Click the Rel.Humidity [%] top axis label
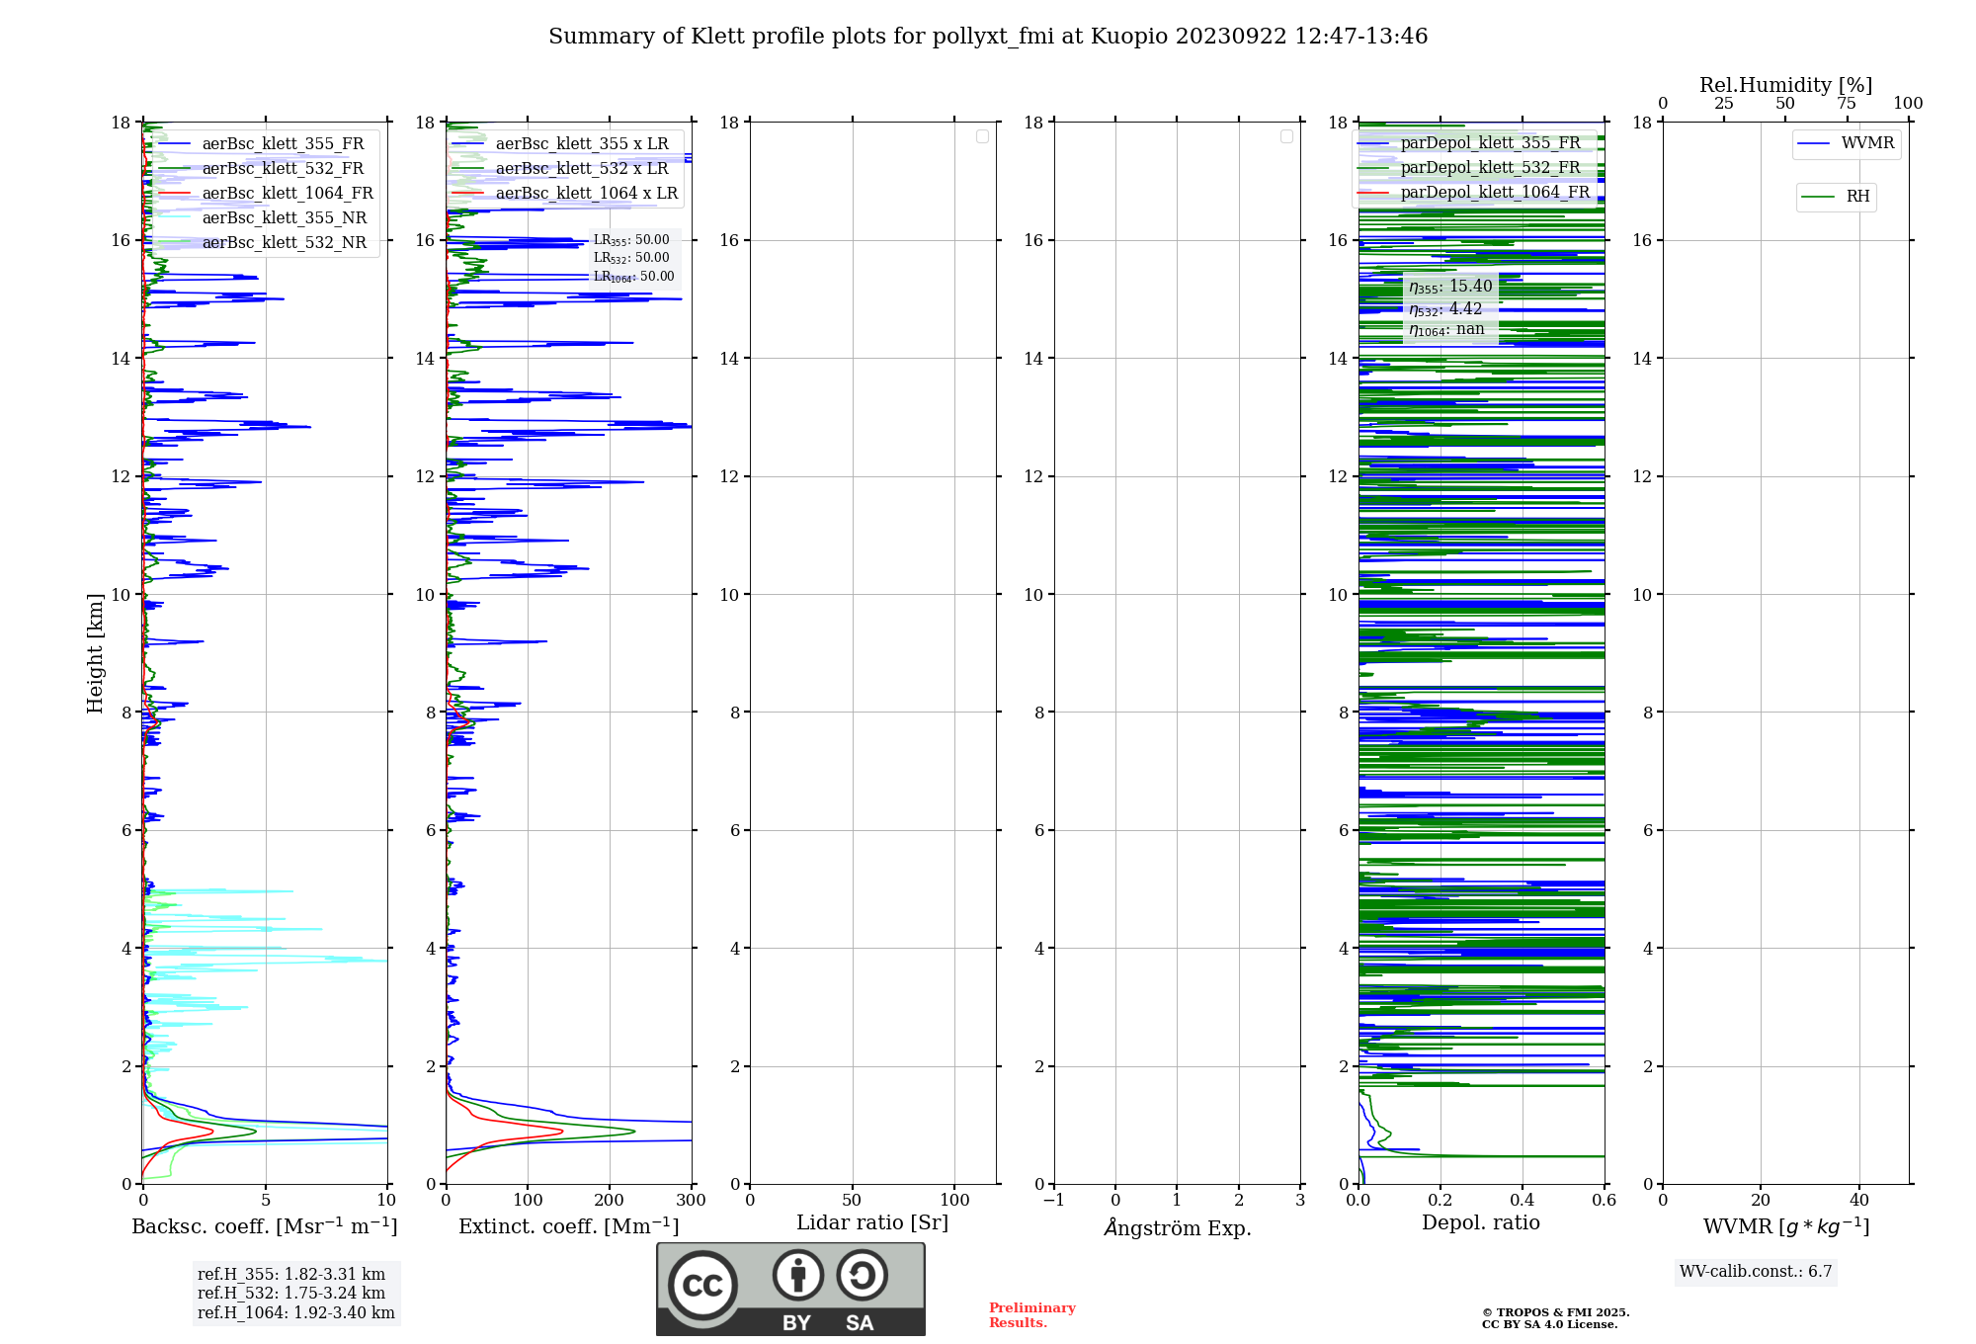This screenshot has height=1344, width=1976. point(1785,85)
